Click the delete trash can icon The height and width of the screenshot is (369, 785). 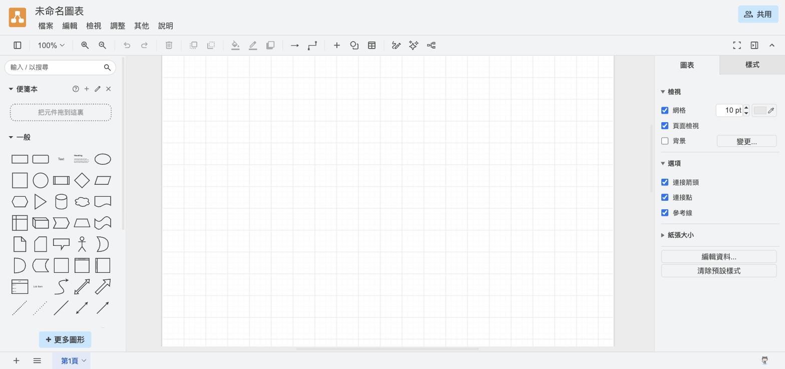[169, 46]
